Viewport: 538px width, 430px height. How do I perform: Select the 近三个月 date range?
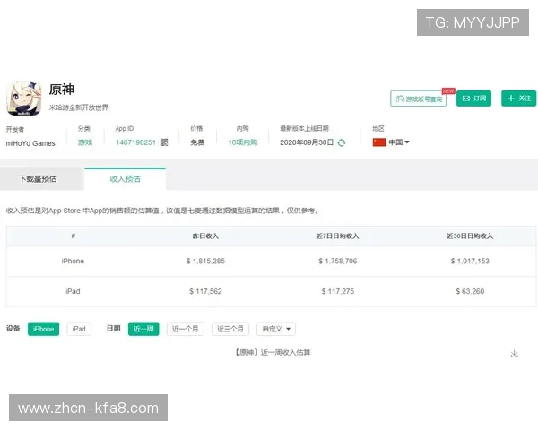230,329
